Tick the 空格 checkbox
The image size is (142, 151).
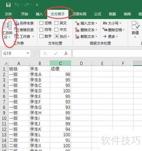[x=41, y=23]
